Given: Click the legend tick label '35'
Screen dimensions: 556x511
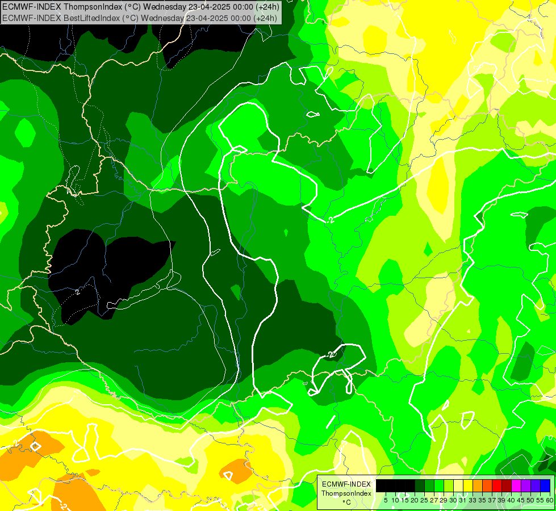Looking at the screenshot, I should (482, 500).
